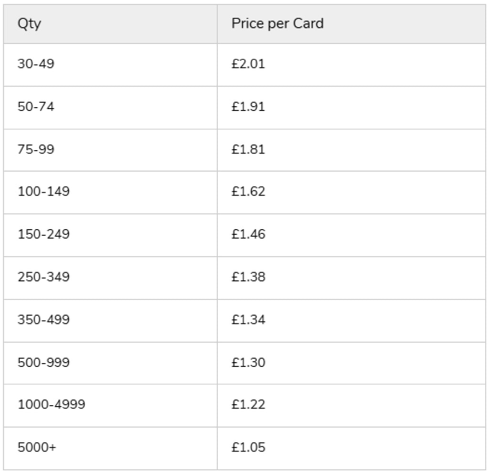Select the 100-149 quantity cell
The width and height of the screenshot is (489, 475).
coord(110,193)
